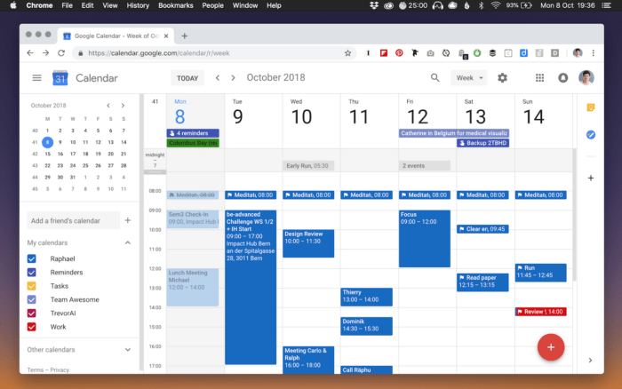Viewport: 622px width, 389px height.
Task: Collapse the My calendars section
Action: coord(128,242)
